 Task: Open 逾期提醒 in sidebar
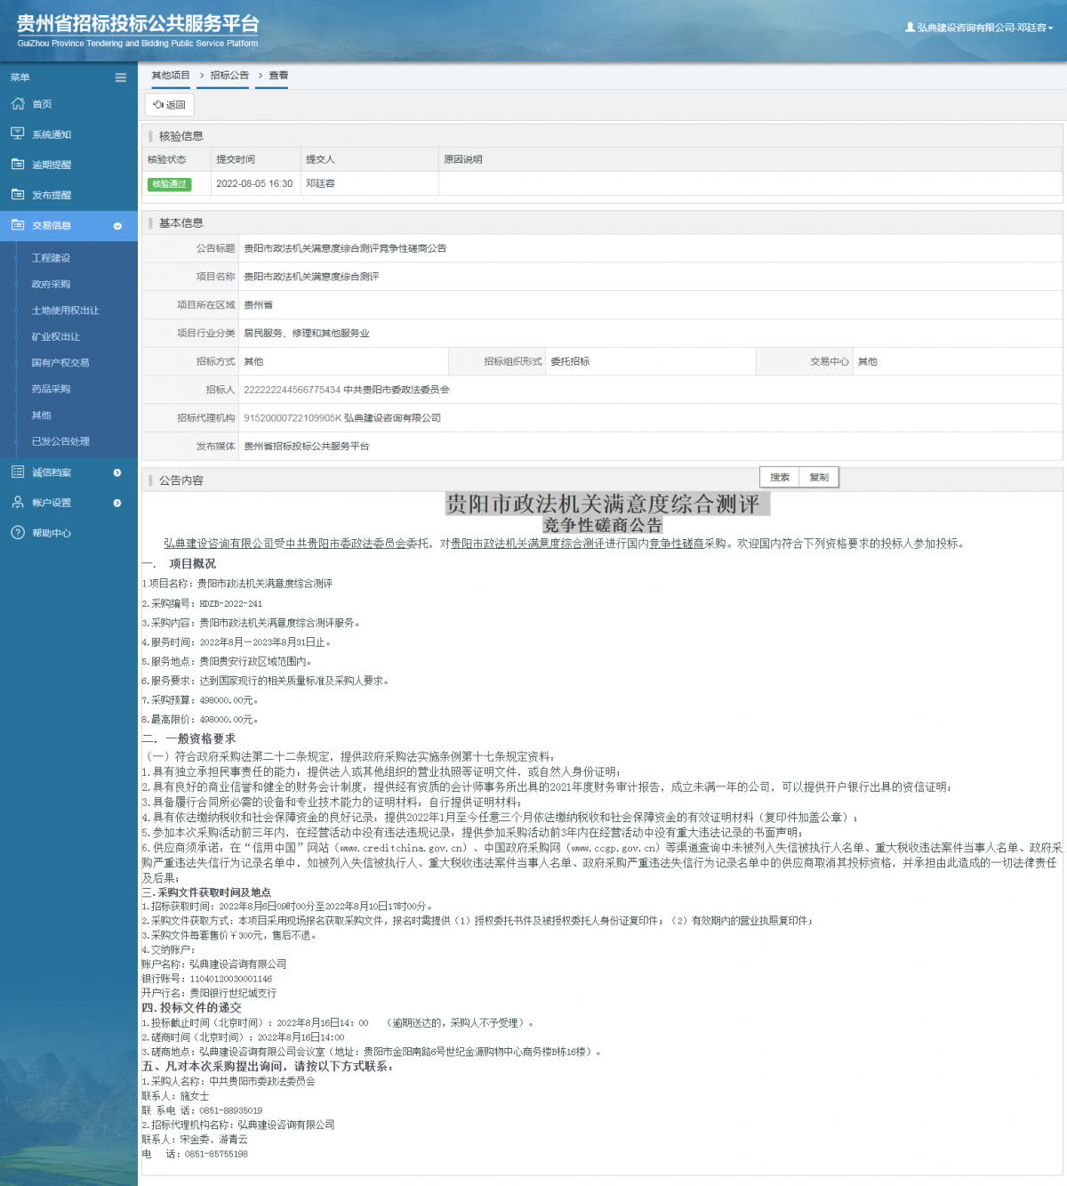(52, 165)
